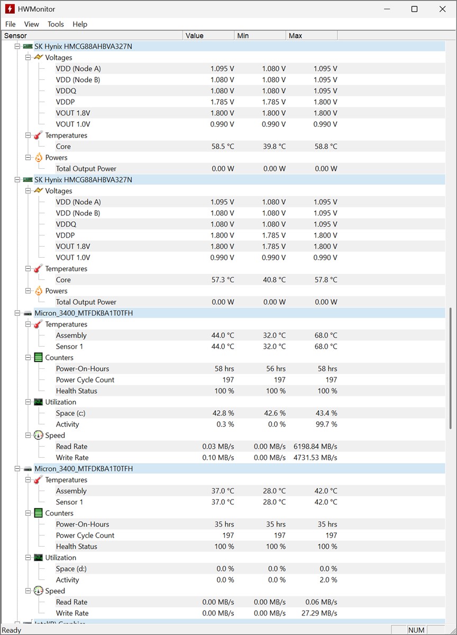Click the green Counters icon under first Micron

(39, 358)
